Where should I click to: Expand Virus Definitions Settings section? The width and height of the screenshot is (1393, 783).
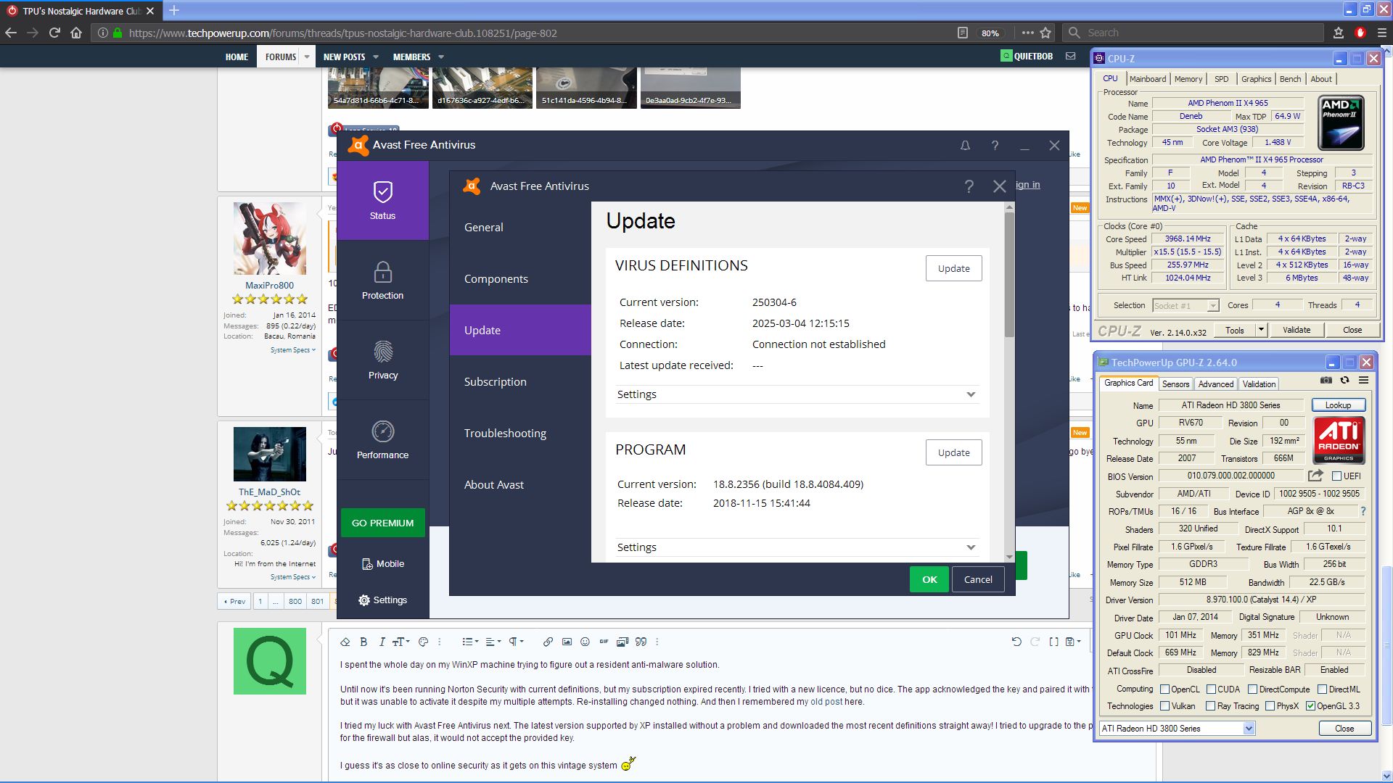coord(797,394)
